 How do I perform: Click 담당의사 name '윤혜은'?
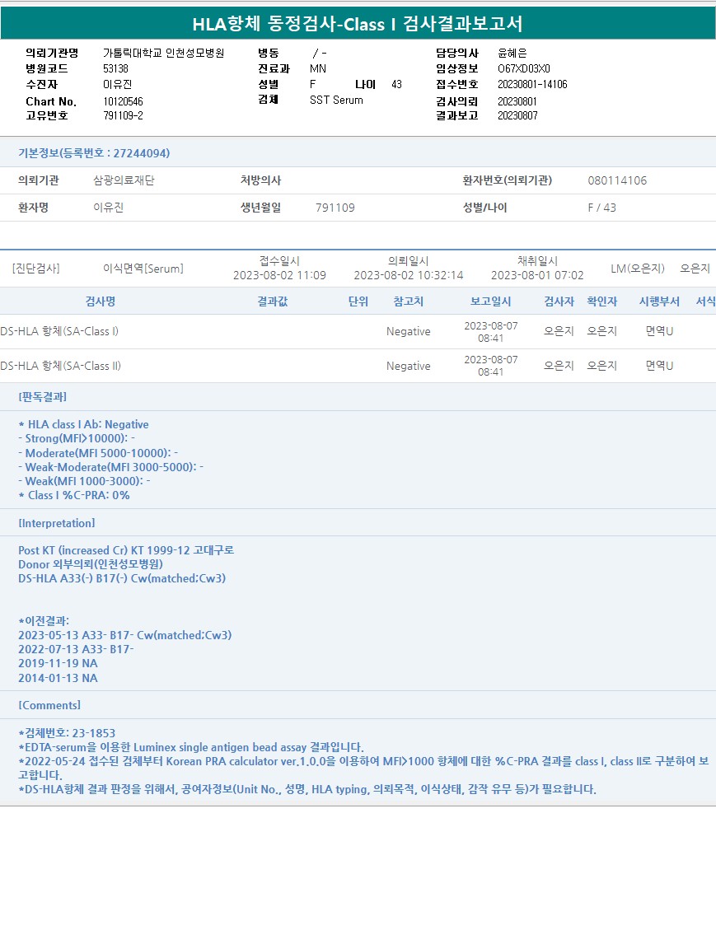[512, 54]
